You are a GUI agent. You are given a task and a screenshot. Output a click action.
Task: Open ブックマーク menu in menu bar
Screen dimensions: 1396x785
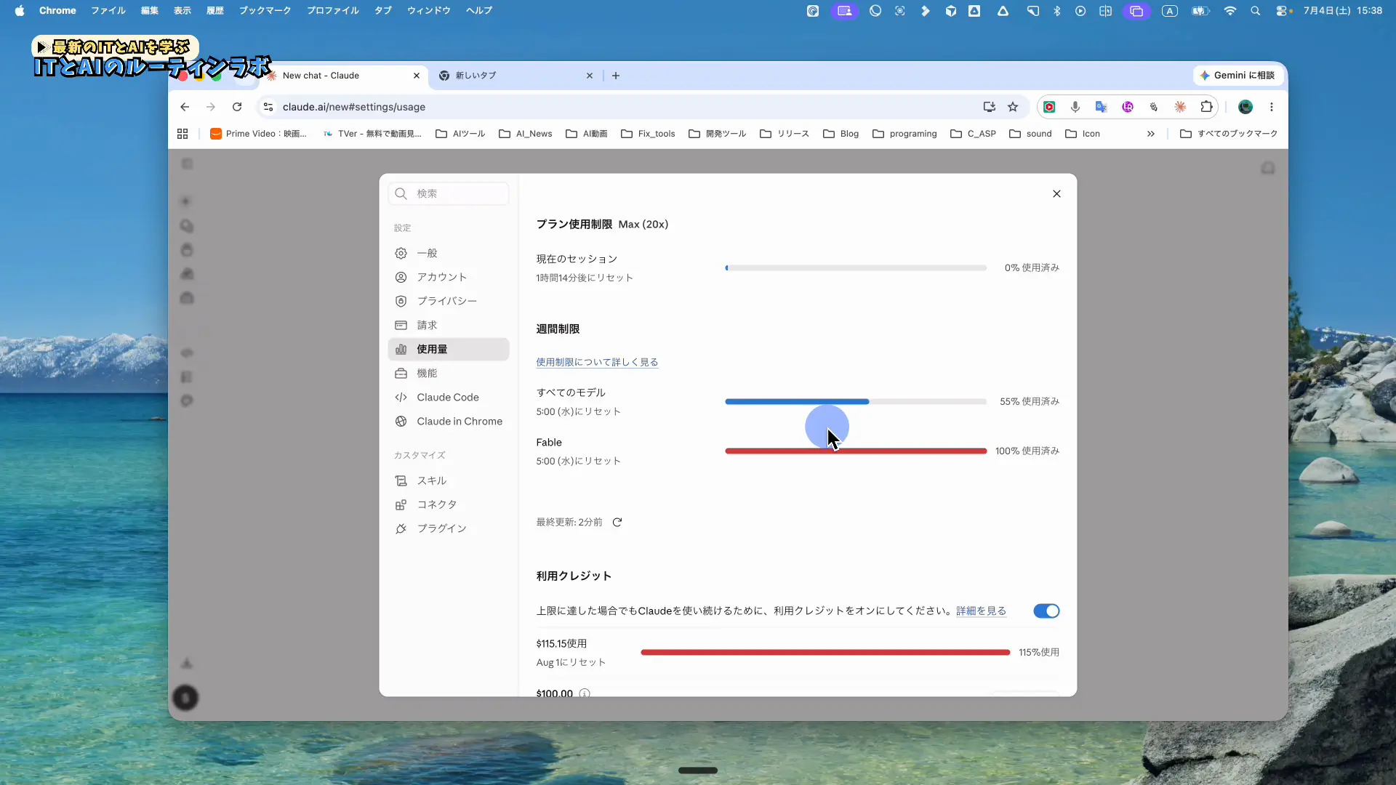[x=265, y=11]
